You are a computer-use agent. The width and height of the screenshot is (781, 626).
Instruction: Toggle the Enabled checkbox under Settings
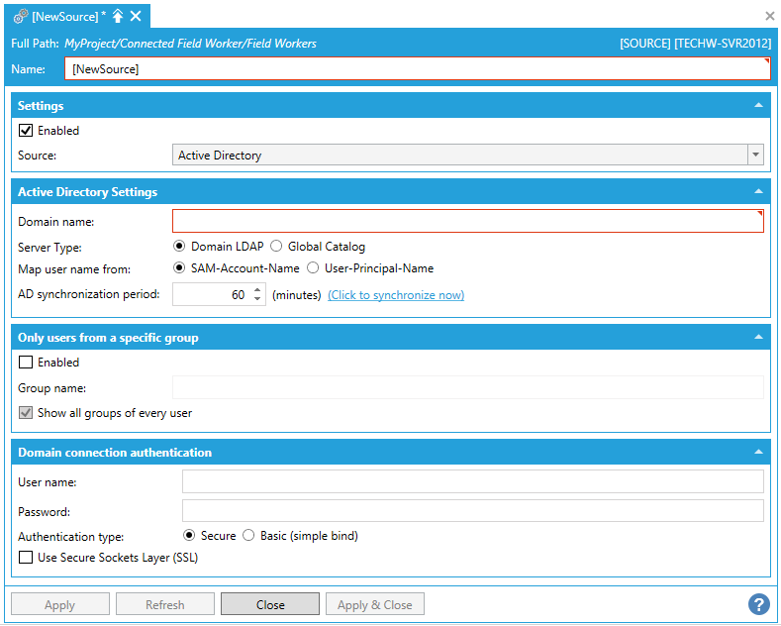coord(26,131)
